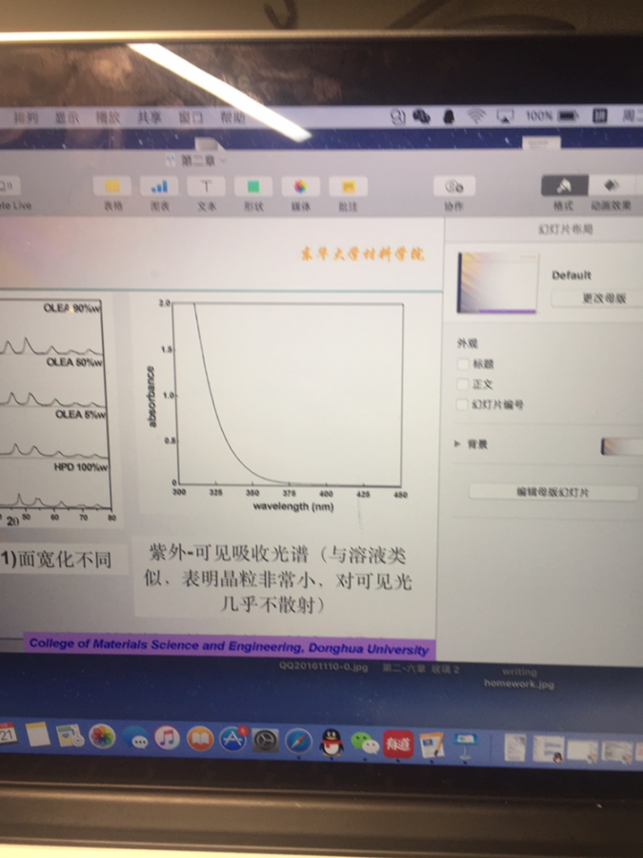The width and height of the screenshot is (643, 858).
Task: Enable the 幻灯片编号 slide number checkbox
Action: pos(463,404)
